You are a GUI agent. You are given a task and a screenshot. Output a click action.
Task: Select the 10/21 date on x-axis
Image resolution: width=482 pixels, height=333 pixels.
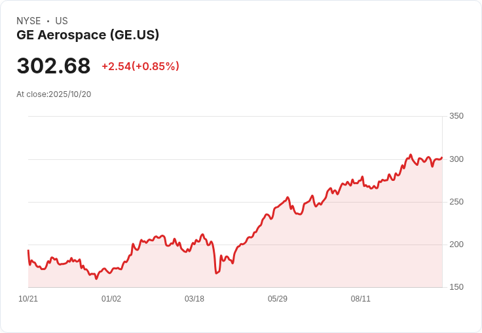point(28,299)
